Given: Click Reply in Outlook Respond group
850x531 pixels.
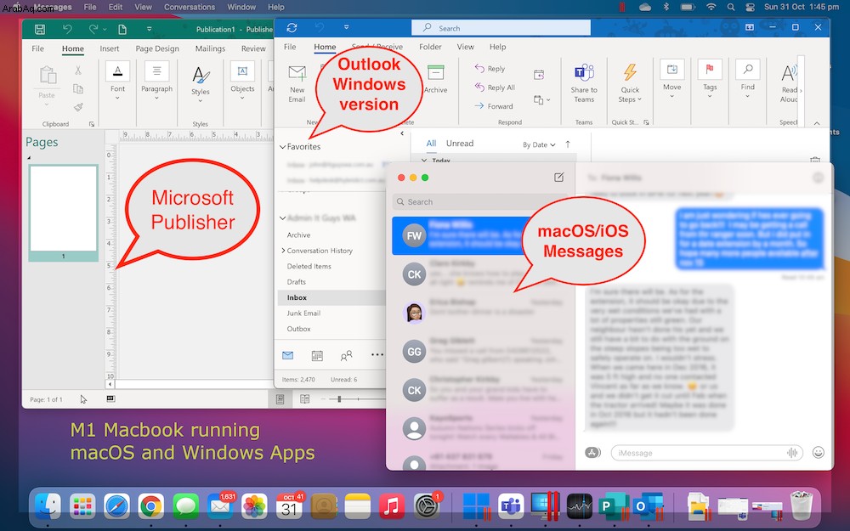Looking at the screenshot, I should click(x=490, y=68).
